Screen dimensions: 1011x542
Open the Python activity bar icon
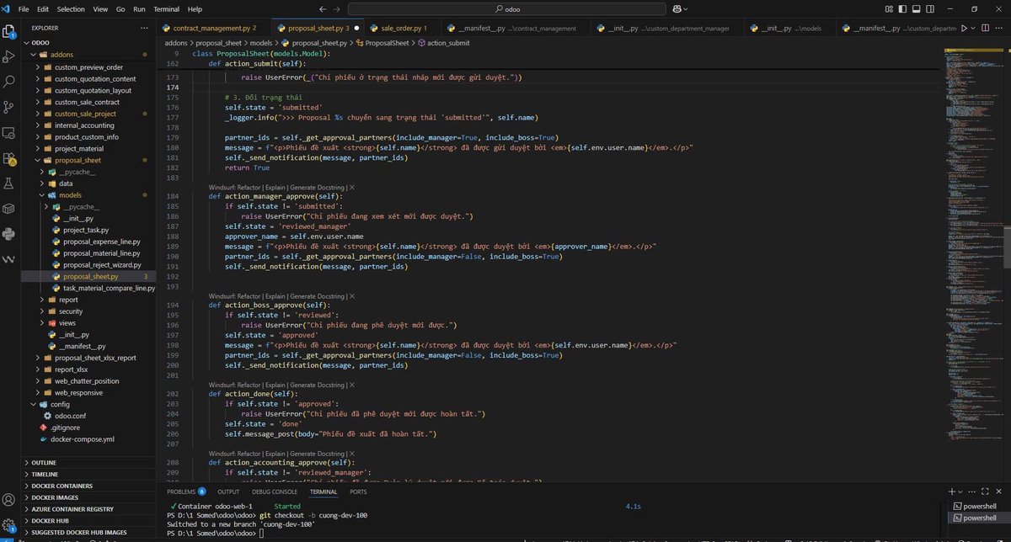[x=10, y=233]
